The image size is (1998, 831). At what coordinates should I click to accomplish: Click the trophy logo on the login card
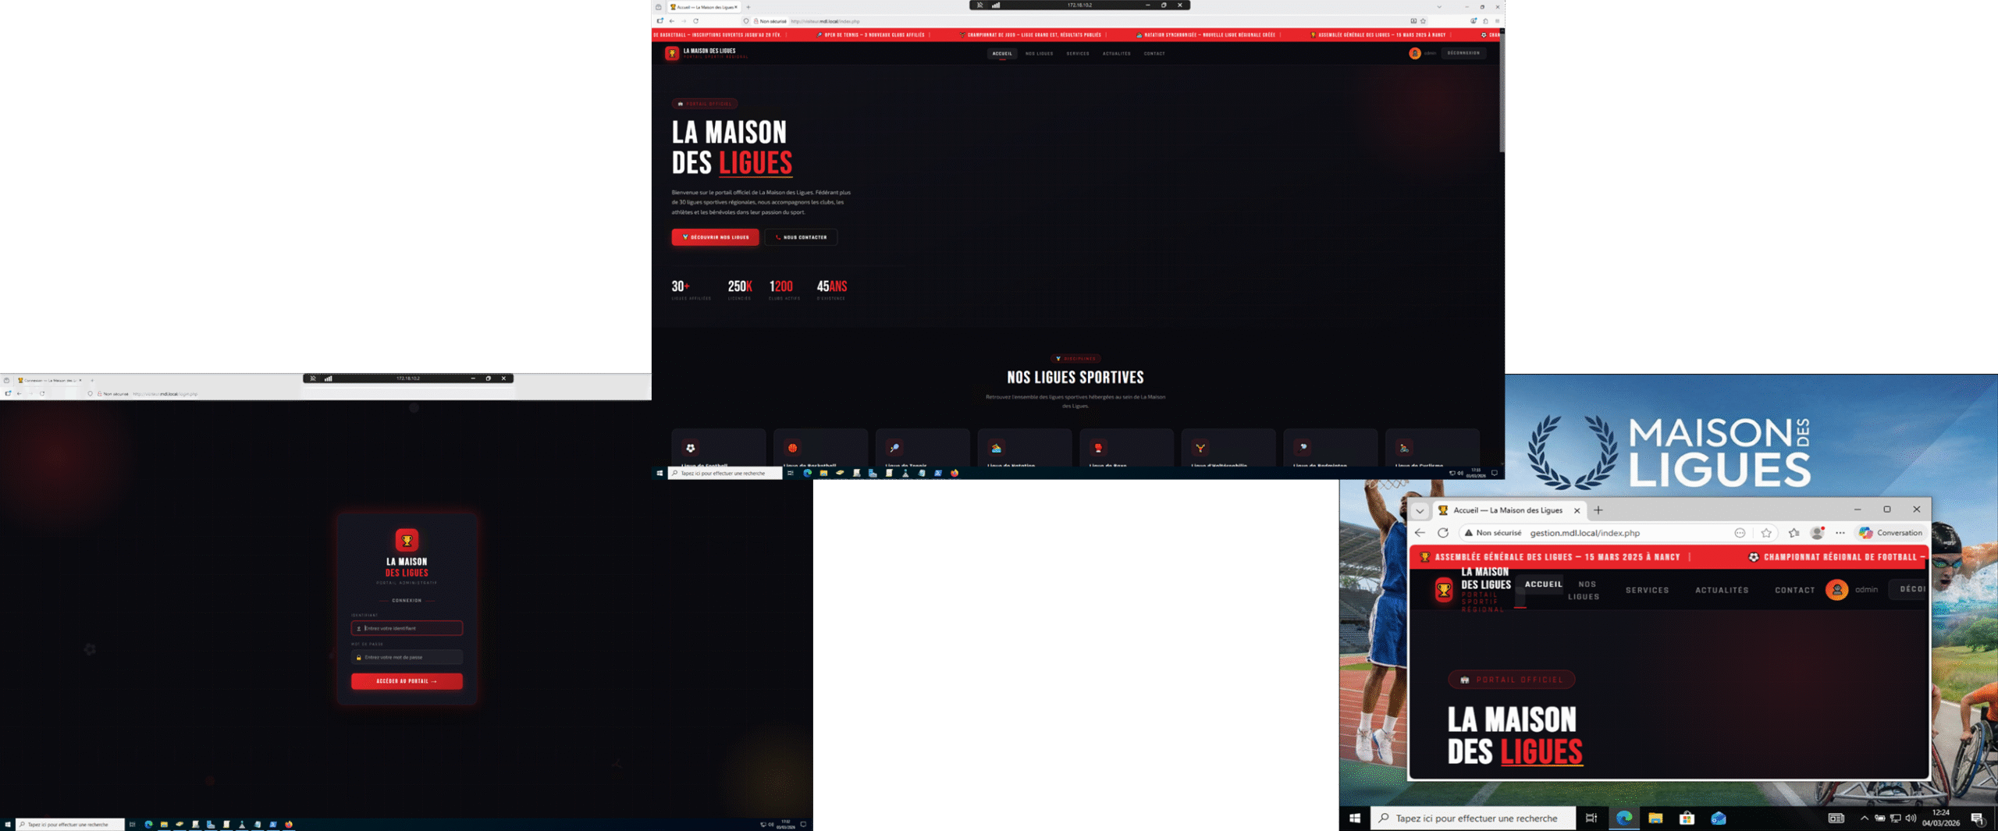click(407, 540)
